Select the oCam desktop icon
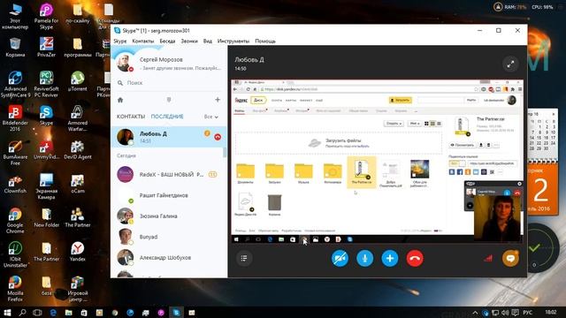Screen dimensions: 566x318 click(77, 184)
